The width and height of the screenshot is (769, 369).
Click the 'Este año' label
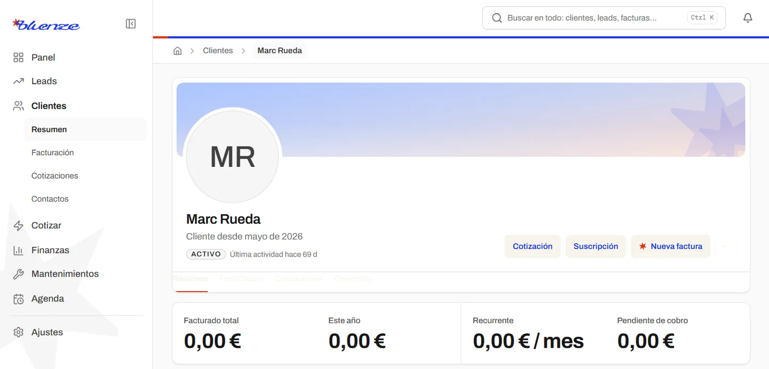344,320
